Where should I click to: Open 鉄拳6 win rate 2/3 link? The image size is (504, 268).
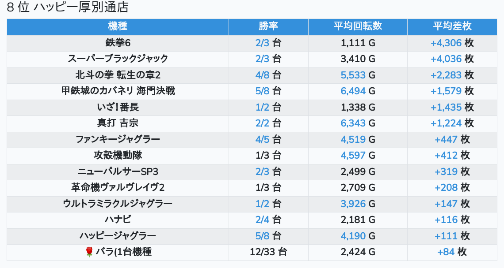(262, 43)
